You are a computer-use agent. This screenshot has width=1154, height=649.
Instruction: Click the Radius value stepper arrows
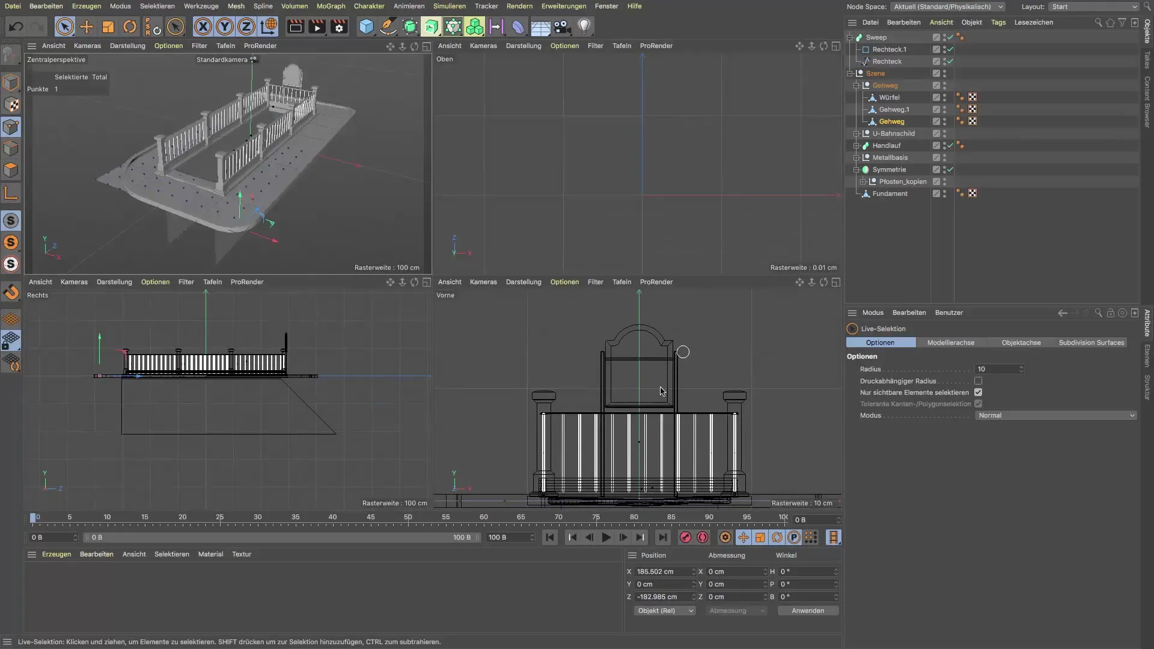[x=1021, y=369]
